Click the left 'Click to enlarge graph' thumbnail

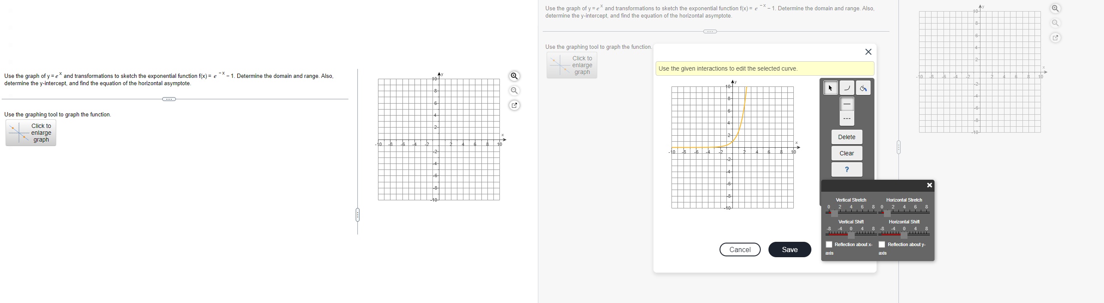coord(30,133)
